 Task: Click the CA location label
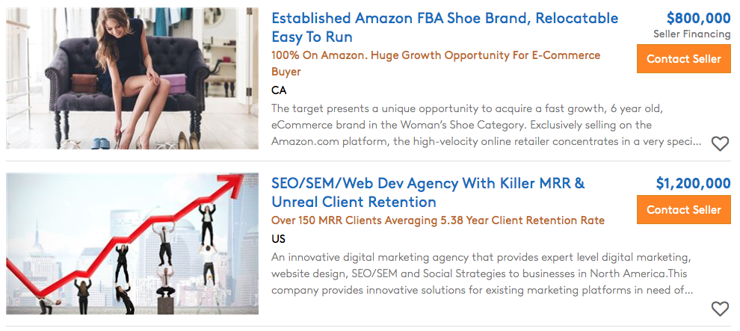click(x=279, y=90)
